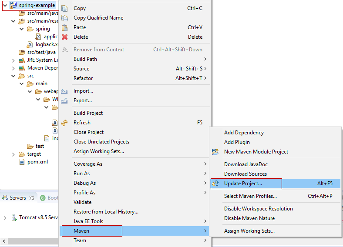Click the Paste clipboard icon

coord(64,27)
